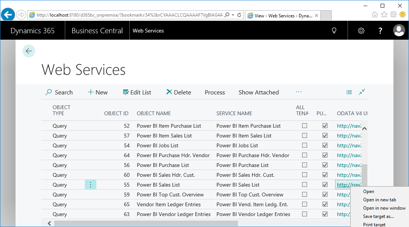Click the horizontal scrollbar left arrow
The width and height of the screenshot is (409, 227).
pos(49,223)
